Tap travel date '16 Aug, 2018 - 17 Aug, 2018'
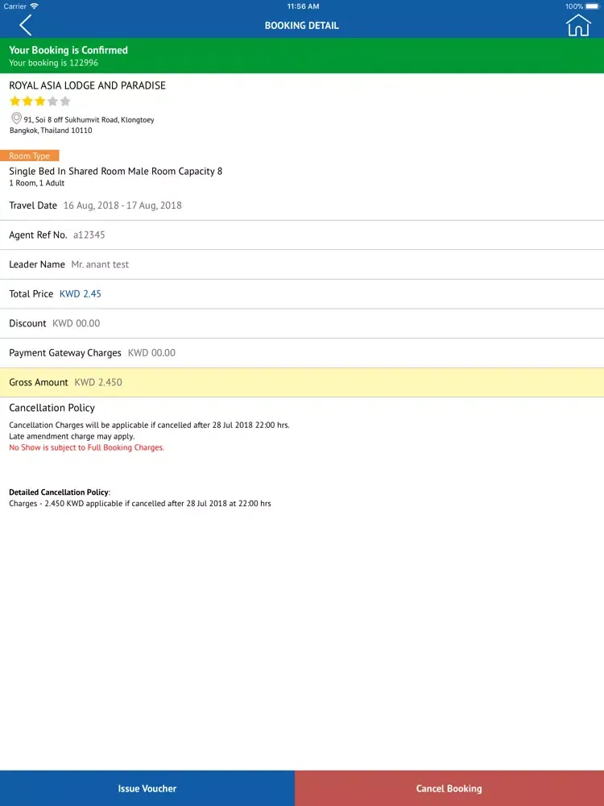The image size is (604, 806). 122,205
